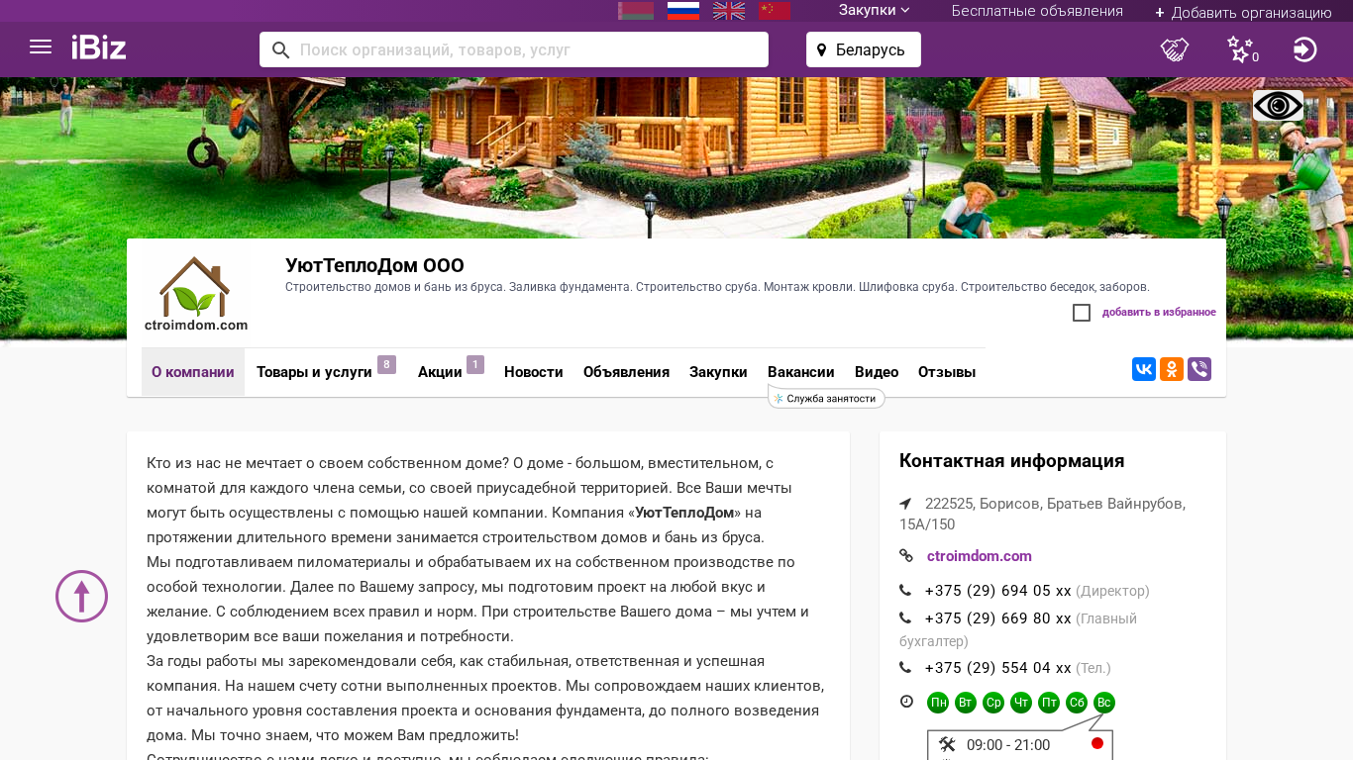Open the handshake partners icon
Image resolution: width=1353 pixels, height=760 pixels.
coord(1175,49)
